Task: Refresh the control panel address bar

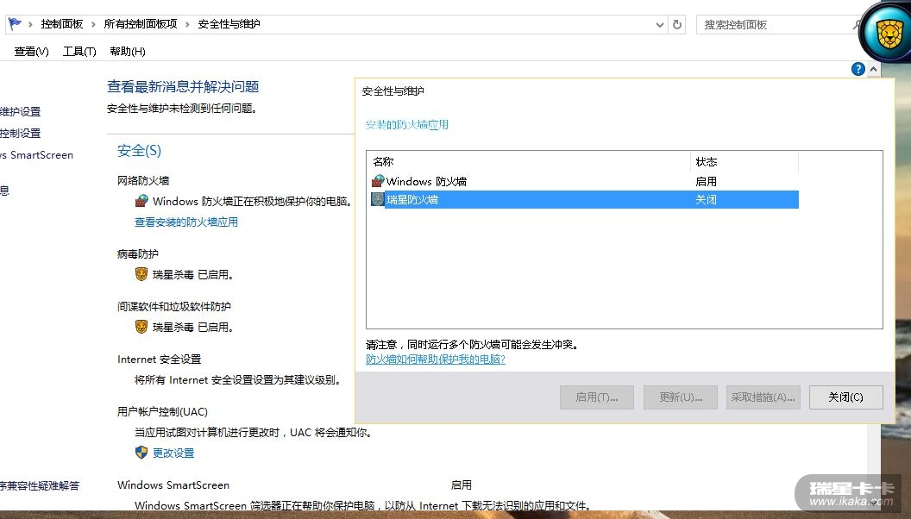Action: [x=677, y=24]
